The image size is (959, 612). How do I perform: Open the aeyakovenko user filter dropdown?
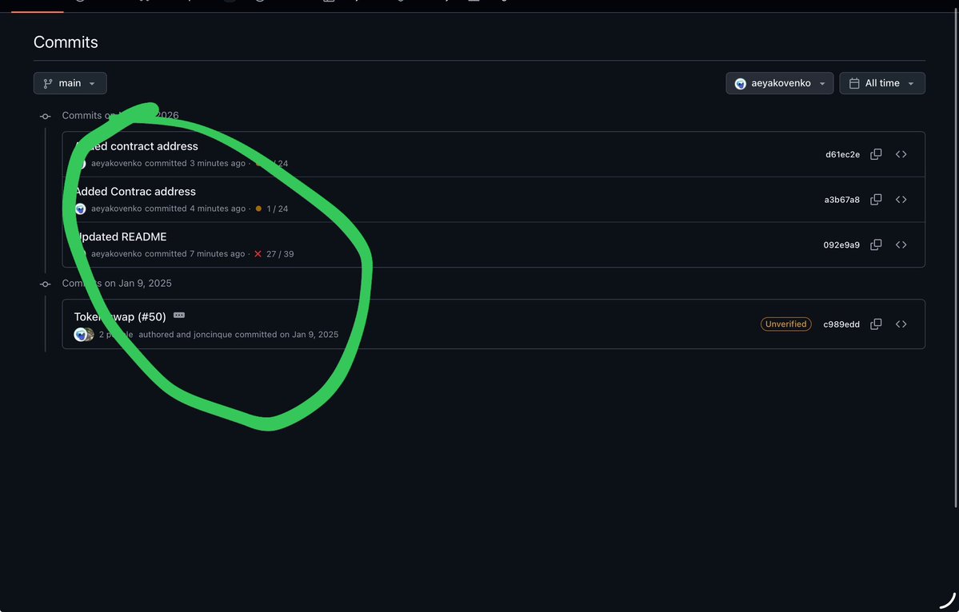point(779,83)
